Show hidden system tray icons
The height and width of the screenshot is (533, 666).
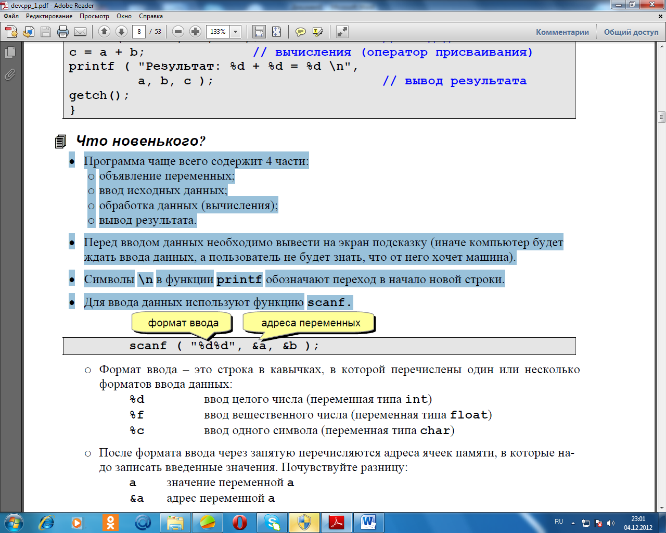coord(573,523)
